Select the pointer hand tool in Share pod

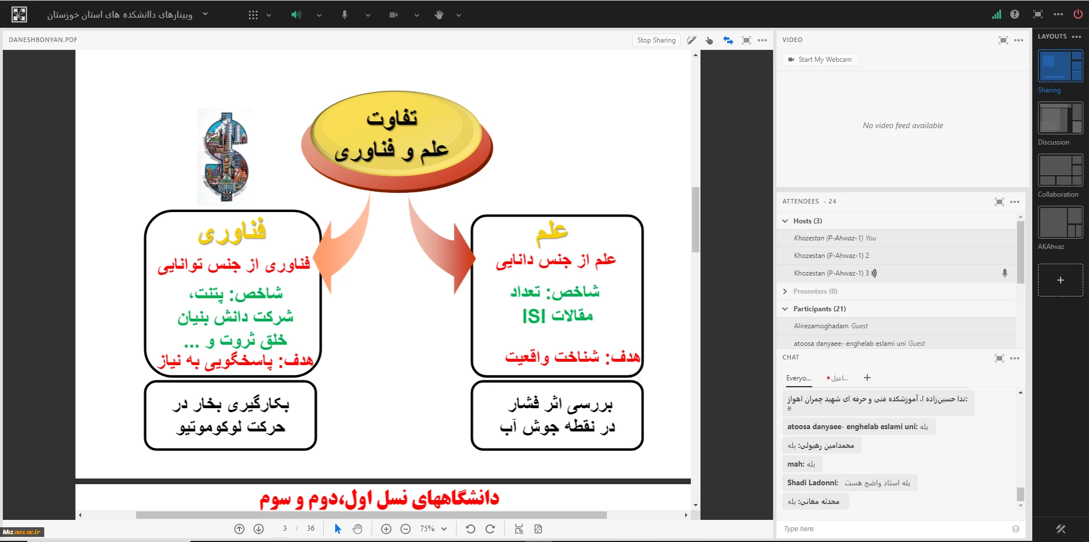click(710, 40)
